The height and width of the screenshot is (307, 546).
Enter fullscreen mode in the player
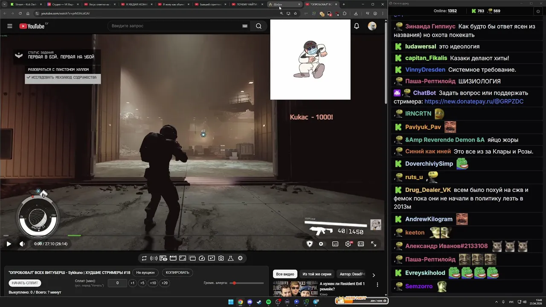coord(374,244)
